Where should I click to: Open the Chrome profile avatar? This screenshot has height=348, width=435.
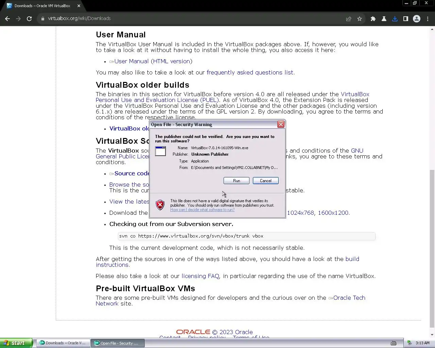click(x=417, y=19)
